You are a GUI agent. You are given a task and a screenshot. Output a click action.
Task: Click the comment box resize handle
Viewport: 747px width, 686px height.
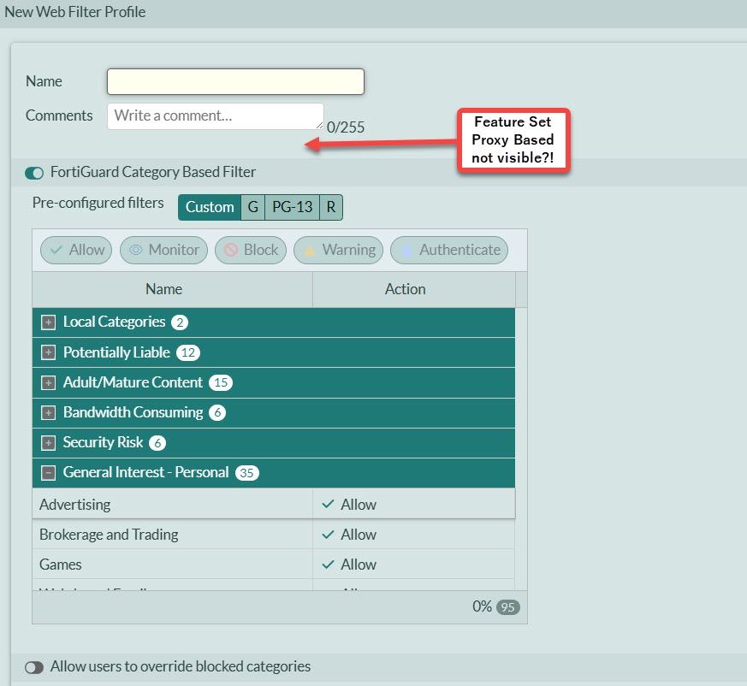coord(320,125)
